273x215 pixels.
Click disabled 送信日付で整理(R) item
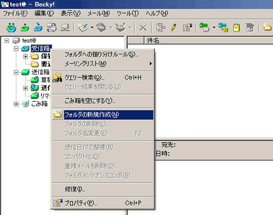pyautogui.click(x=103, y=147)
